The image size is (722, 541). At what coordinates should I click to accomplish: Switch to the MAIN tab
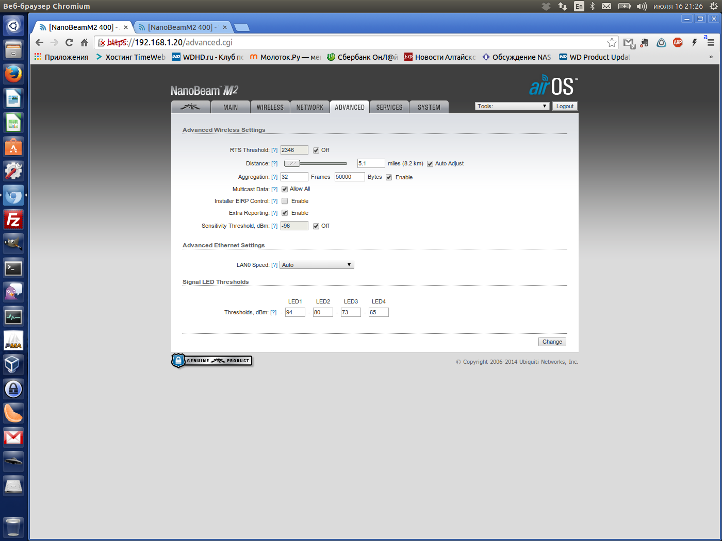(x=231, y=107)
